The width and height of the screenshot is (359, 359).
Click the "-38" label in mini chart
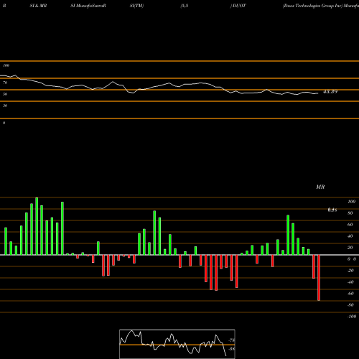coord(232,349)
